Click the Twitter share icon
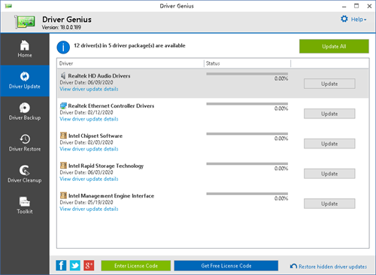 pyautogui.click(x=75, y=265)
